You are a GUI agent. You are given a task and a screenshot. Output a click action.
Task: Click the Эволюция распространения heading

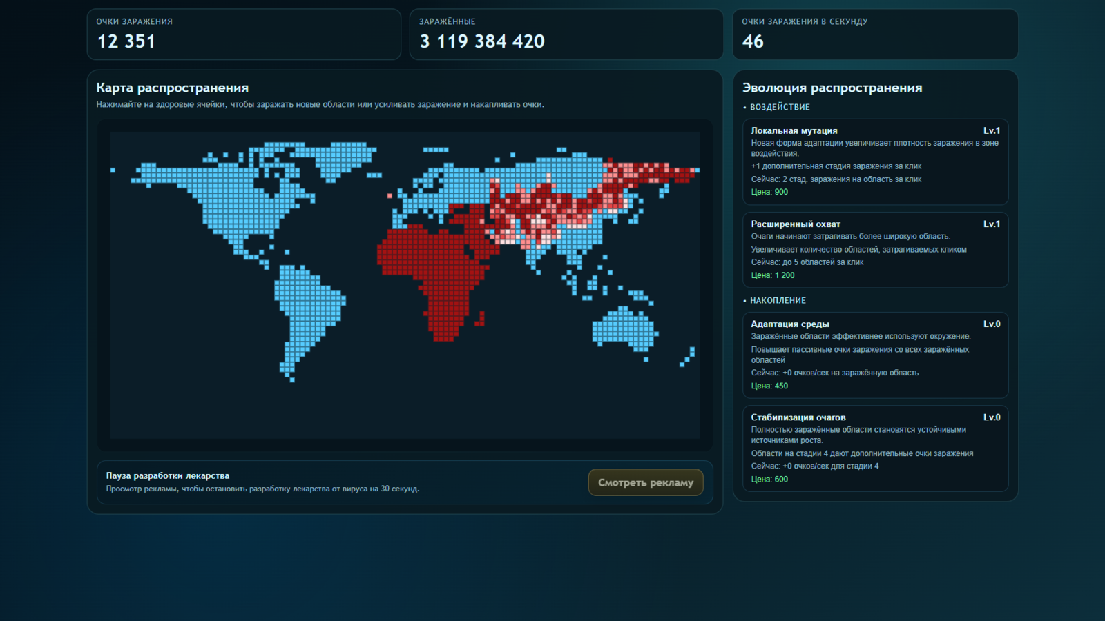point(832,88)
